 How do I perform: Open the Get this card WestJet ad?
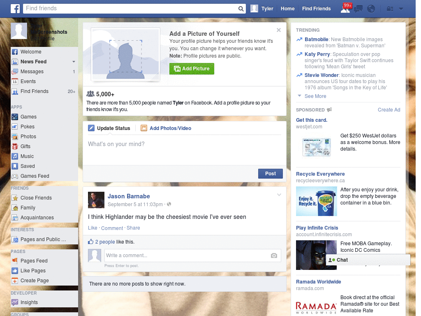[312, 120]
